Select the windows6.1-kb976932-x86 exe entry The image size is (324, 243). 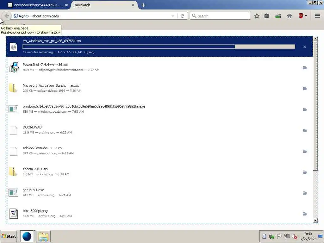[159, 109]
